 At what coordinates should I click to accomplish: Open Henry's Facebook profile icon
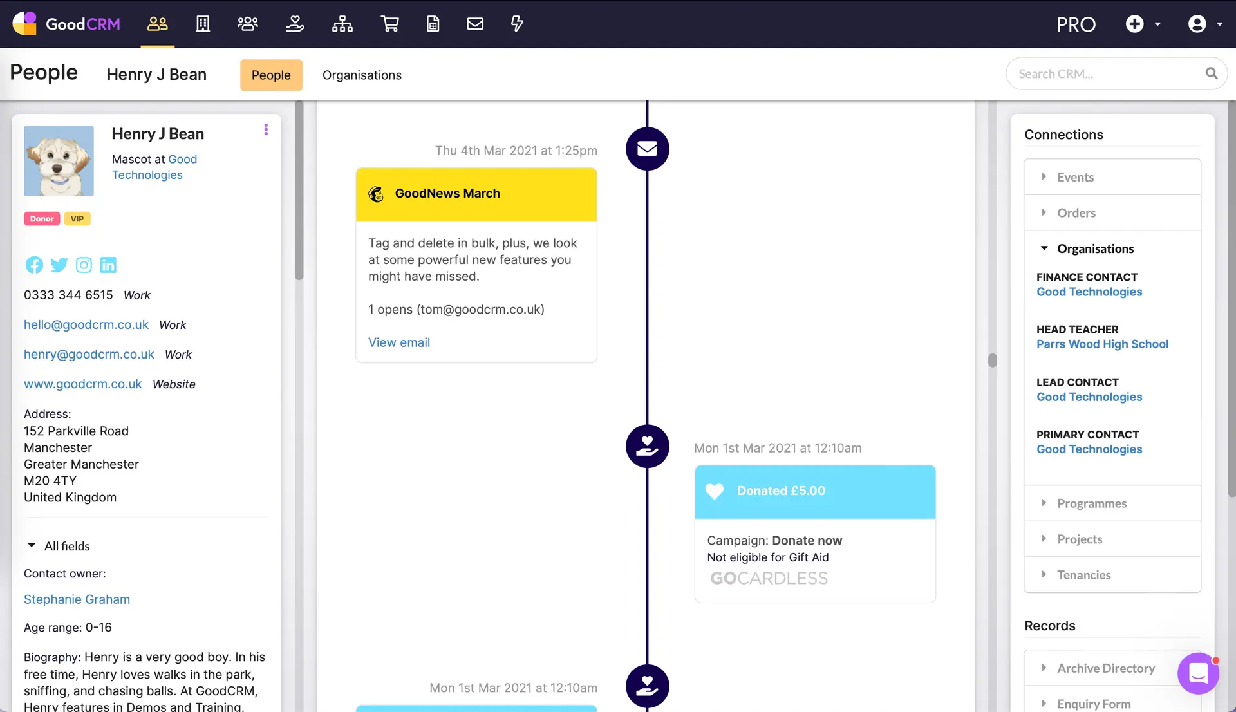click(x=34, y=265)
